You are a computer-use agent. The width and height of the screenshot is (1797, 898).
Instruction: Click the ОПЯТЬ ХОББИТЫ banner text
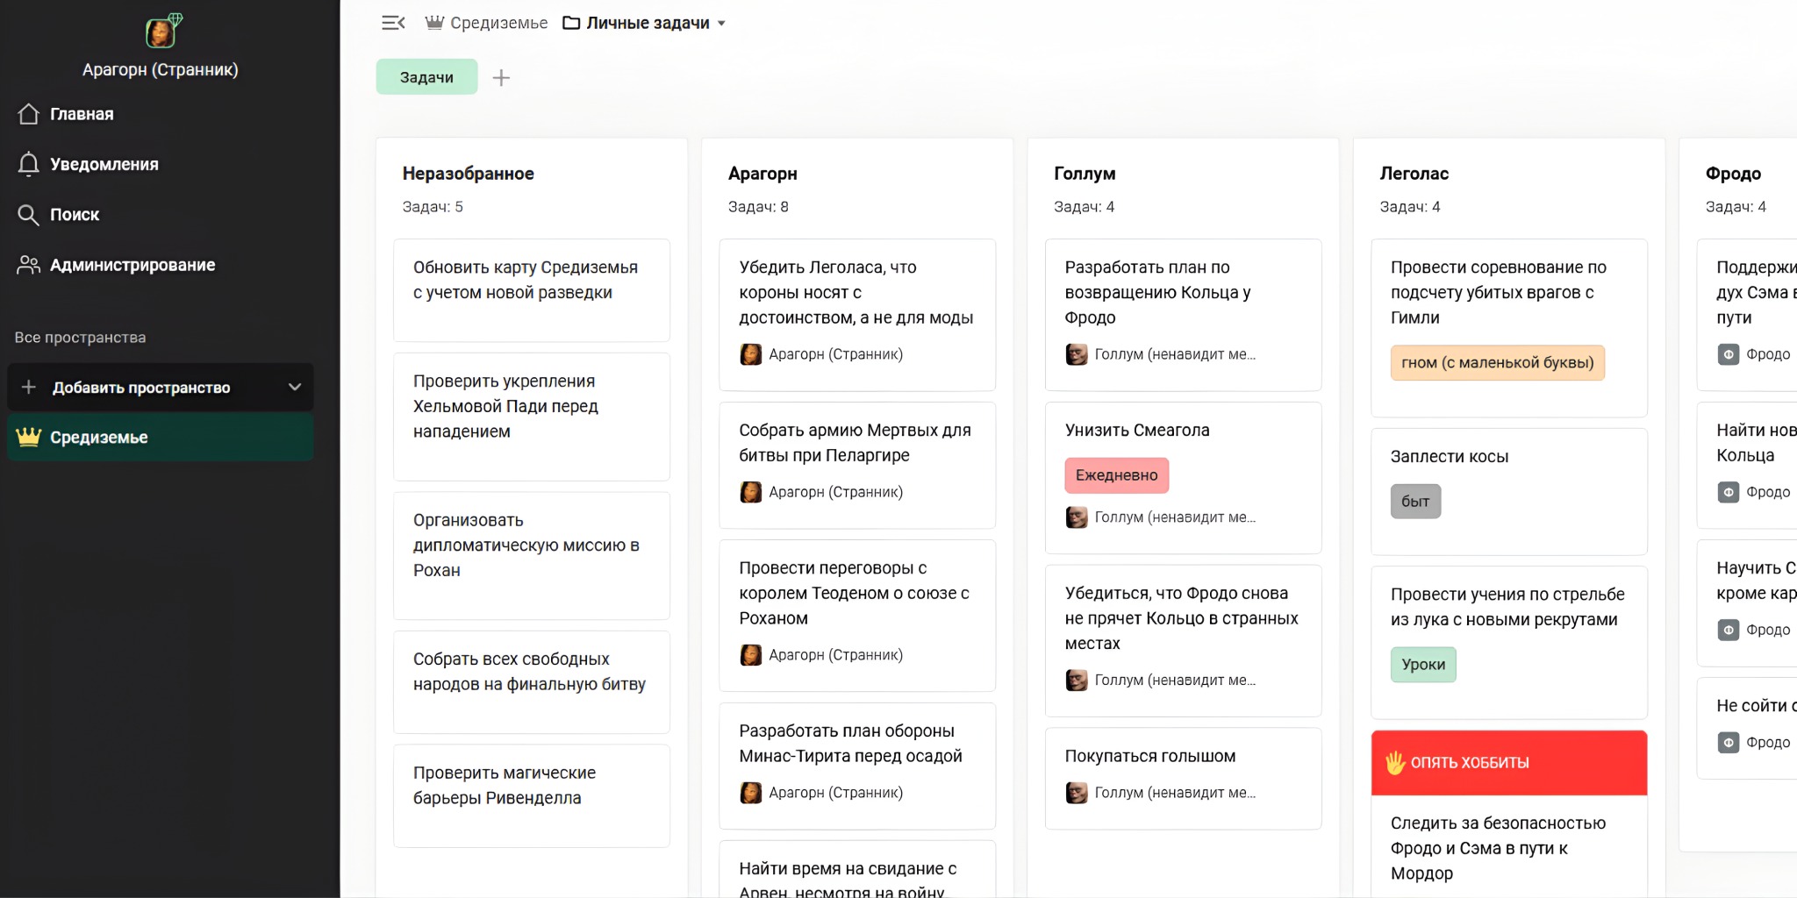[1470, 763]
